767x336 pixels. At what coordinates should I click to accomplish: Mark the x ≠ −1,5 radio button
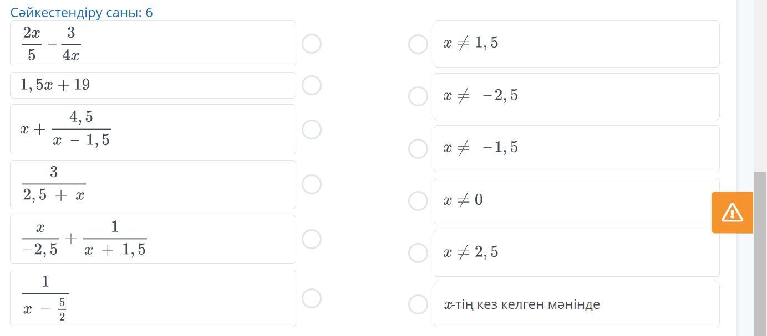coord(418,148)
